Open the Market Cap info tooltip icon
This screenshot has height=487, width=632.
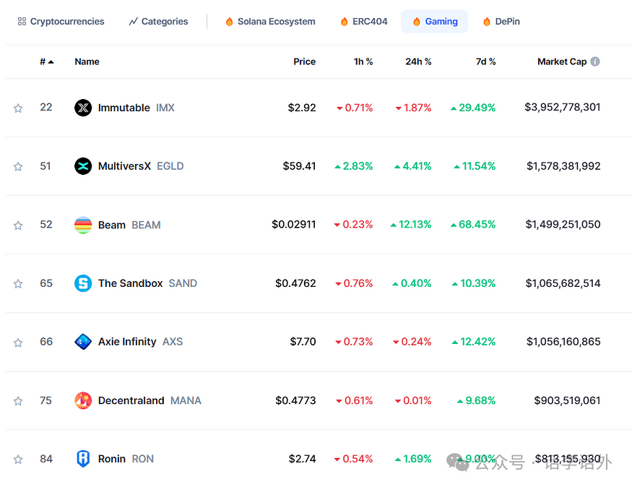point(594,61)
